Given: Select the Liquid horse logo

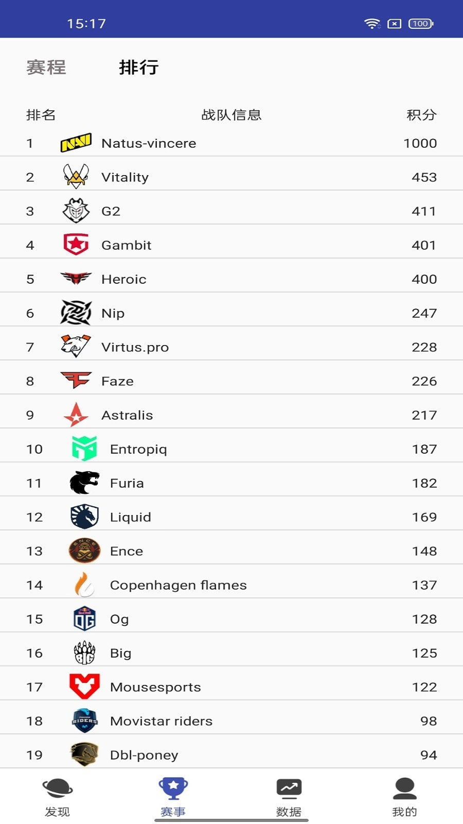Looking at the screenshot, I should point(84,517).
